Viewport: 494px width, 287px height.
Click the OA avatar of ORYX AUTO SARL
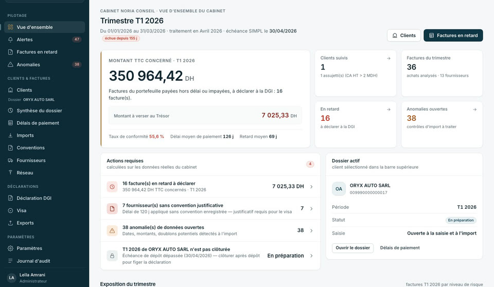339,189
